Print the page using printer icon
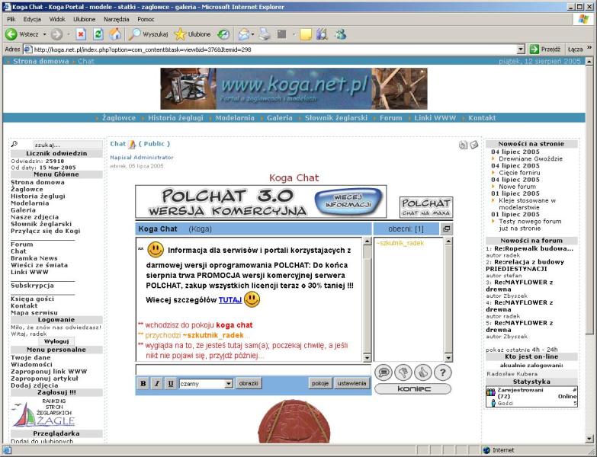This screenshot has width=597, height=457. pos(265,34)
